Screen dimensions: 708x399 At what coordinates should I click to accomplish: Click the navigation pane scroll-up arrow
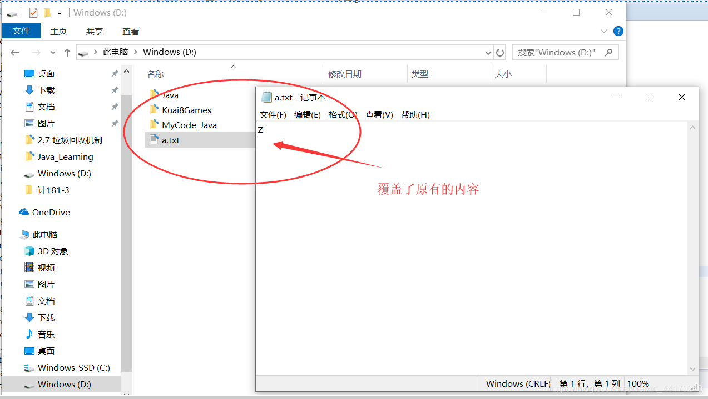127,71
